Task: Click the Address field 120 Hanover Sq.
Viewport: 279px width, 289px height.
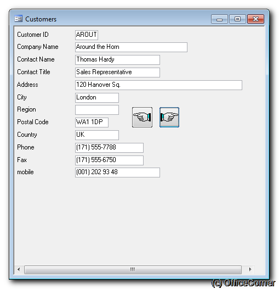Action: pyautogui.click(x=158, y=85)
